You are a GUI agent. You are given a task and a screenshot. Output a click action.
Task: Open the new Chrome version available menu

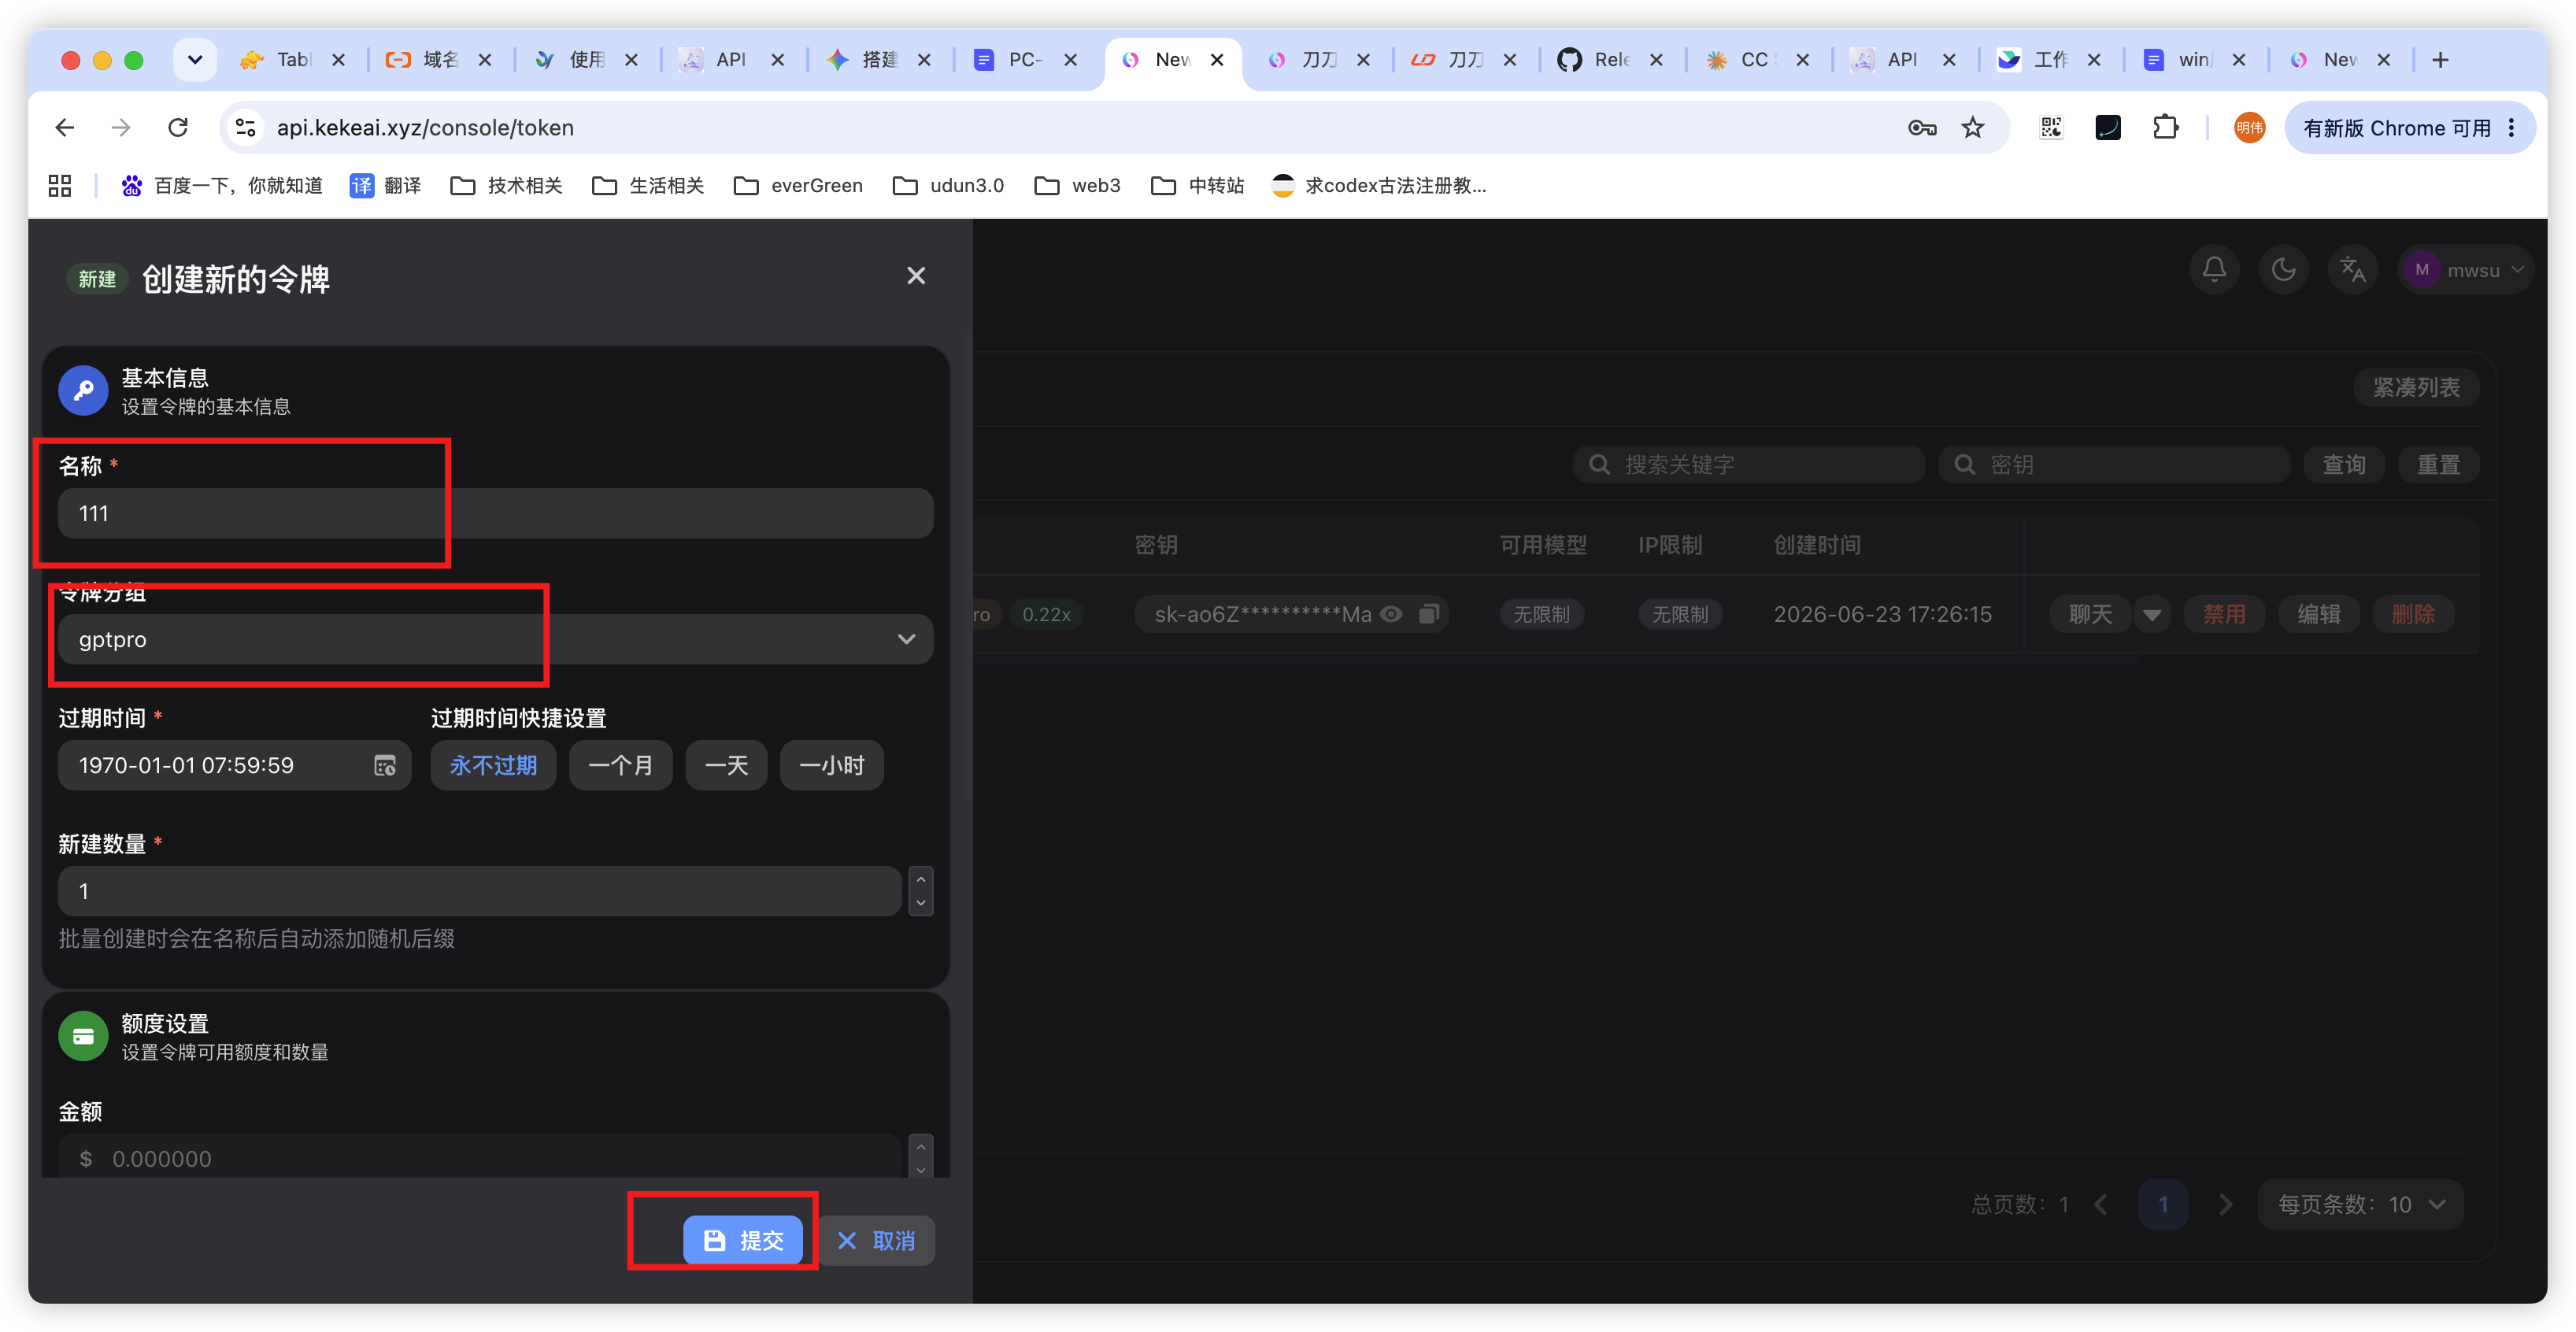click(x=2408, y=128)
